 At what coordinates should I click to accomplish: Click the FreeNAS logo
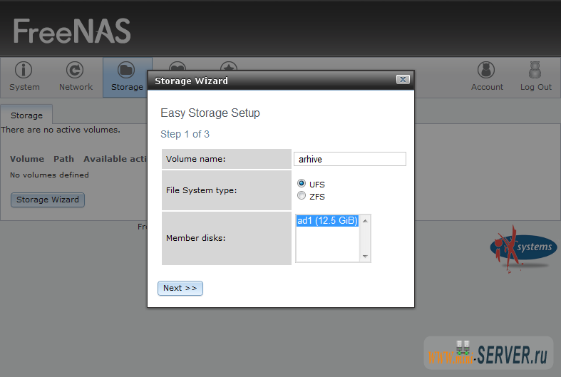(x=72, y=31)
